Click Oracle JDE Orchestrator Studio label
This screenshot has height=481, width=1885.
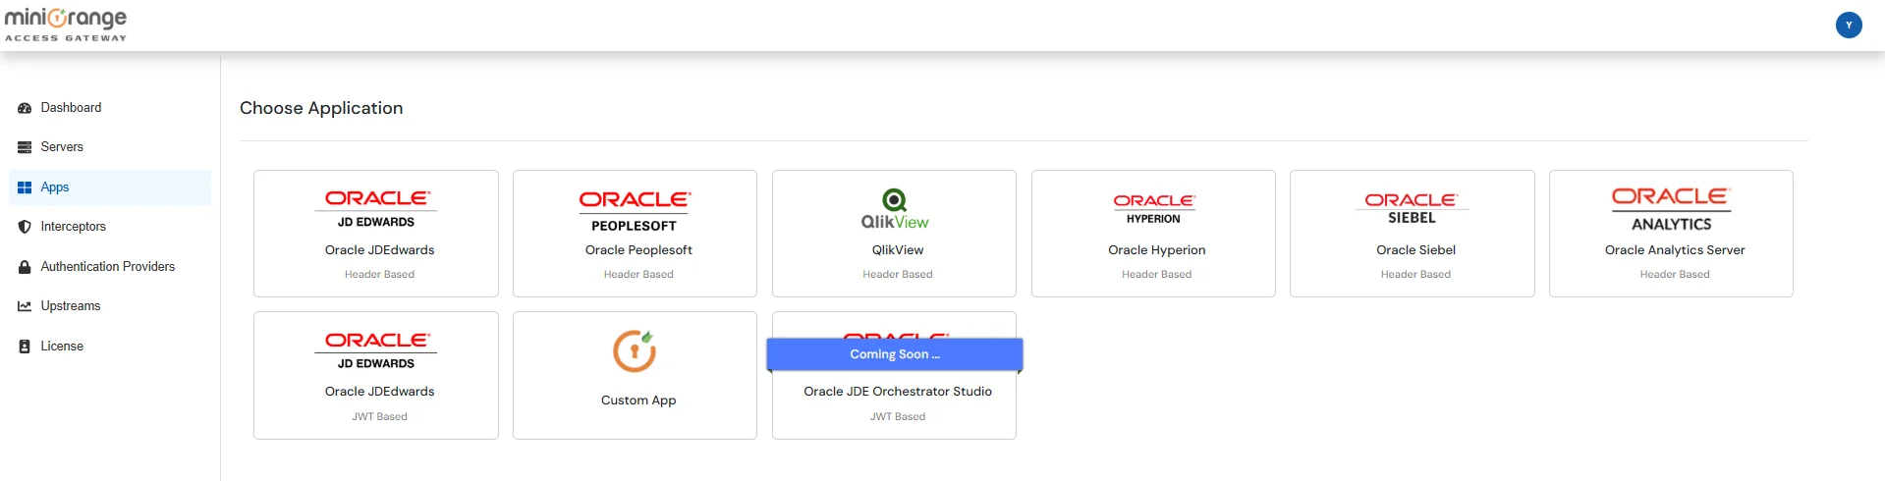pyautogui.click(x=898, y=392)
